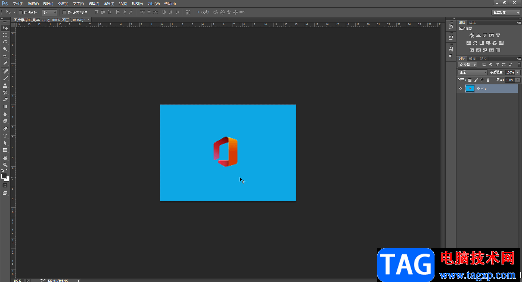
Task: Click the opacity 100% value field
Action: click(x=510, y=72)
